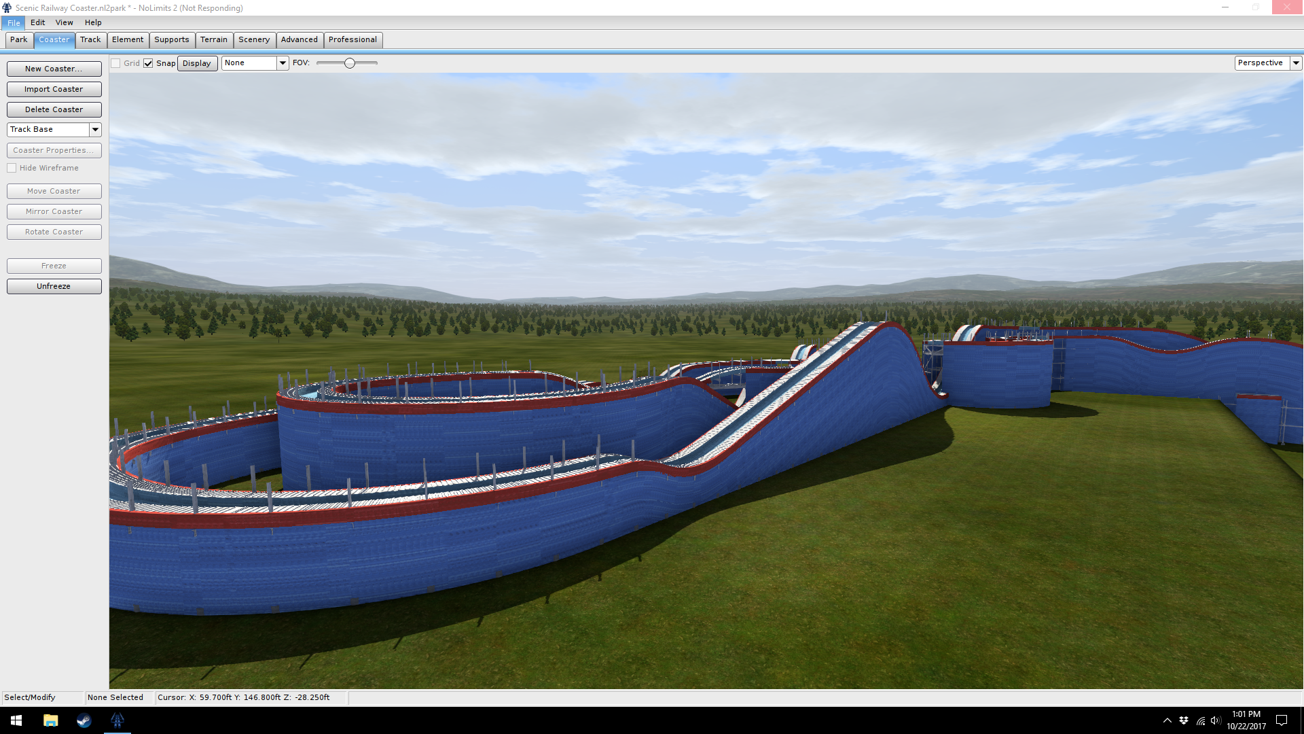Disable the Snap checkbox

click(148, 63)
